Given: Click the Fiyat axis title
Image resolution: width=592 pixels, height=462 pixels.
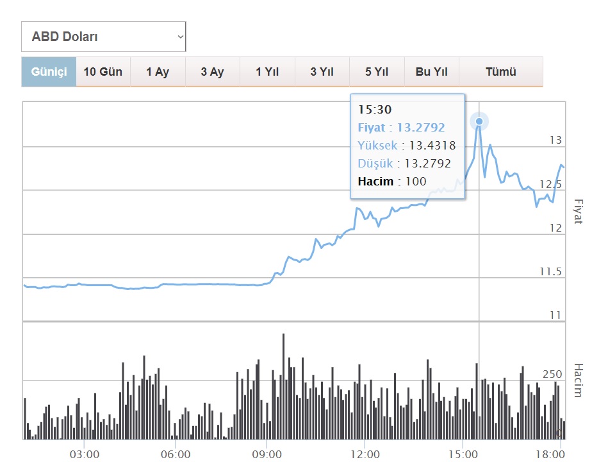Looking at the screenshot, I should [579, 211].
